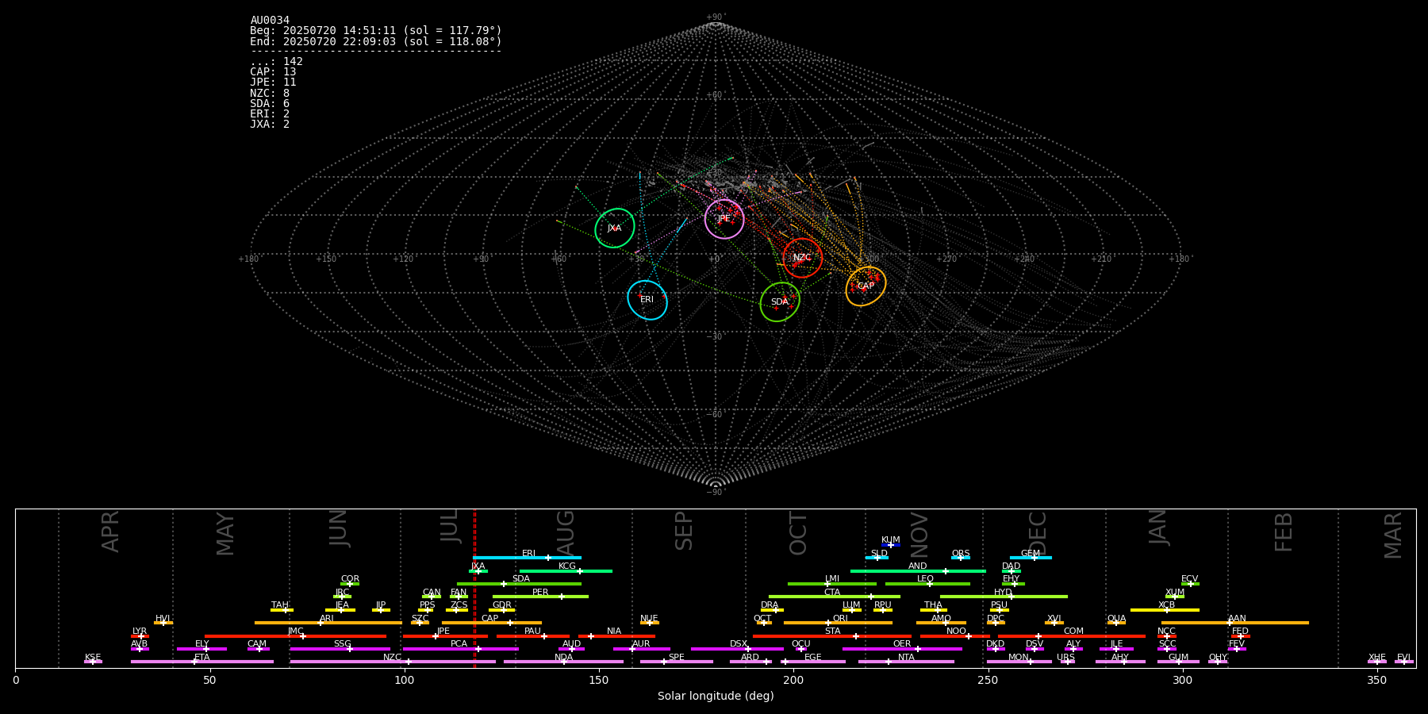Click the red dashed current solar longitude marker

click(x=474, y=588)
